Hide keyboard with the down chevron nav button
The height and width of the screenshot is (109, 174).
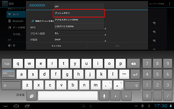[5, 106]
